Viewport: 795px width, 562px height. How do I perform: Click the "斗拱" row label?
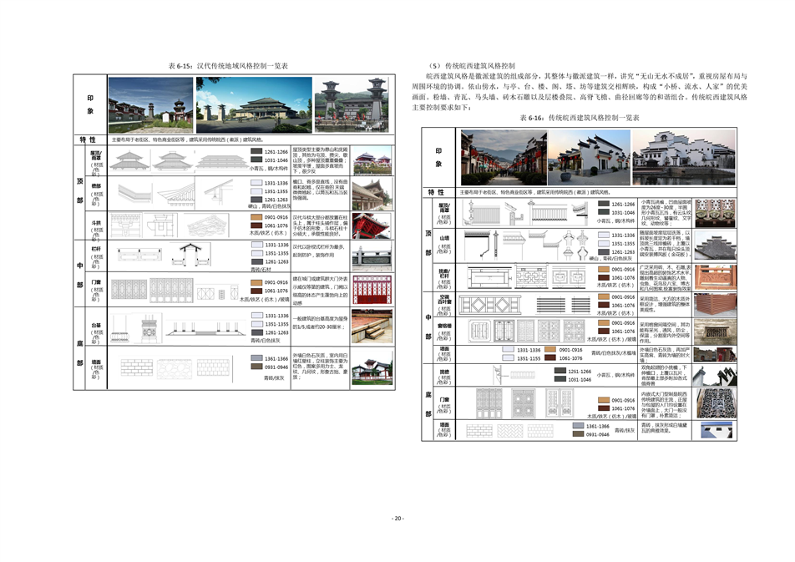(x=96, y=223)
